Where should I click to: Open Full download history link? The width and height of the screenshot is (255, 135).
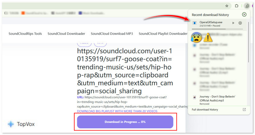coord(205,109)
